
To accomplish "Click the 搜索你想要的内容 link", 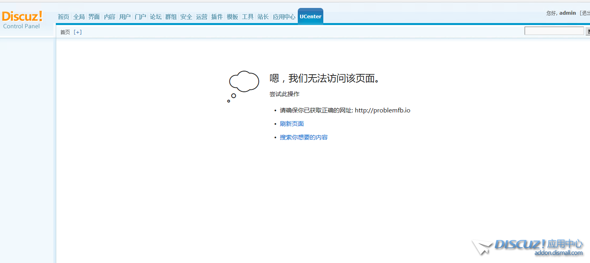I will point(304,137).
